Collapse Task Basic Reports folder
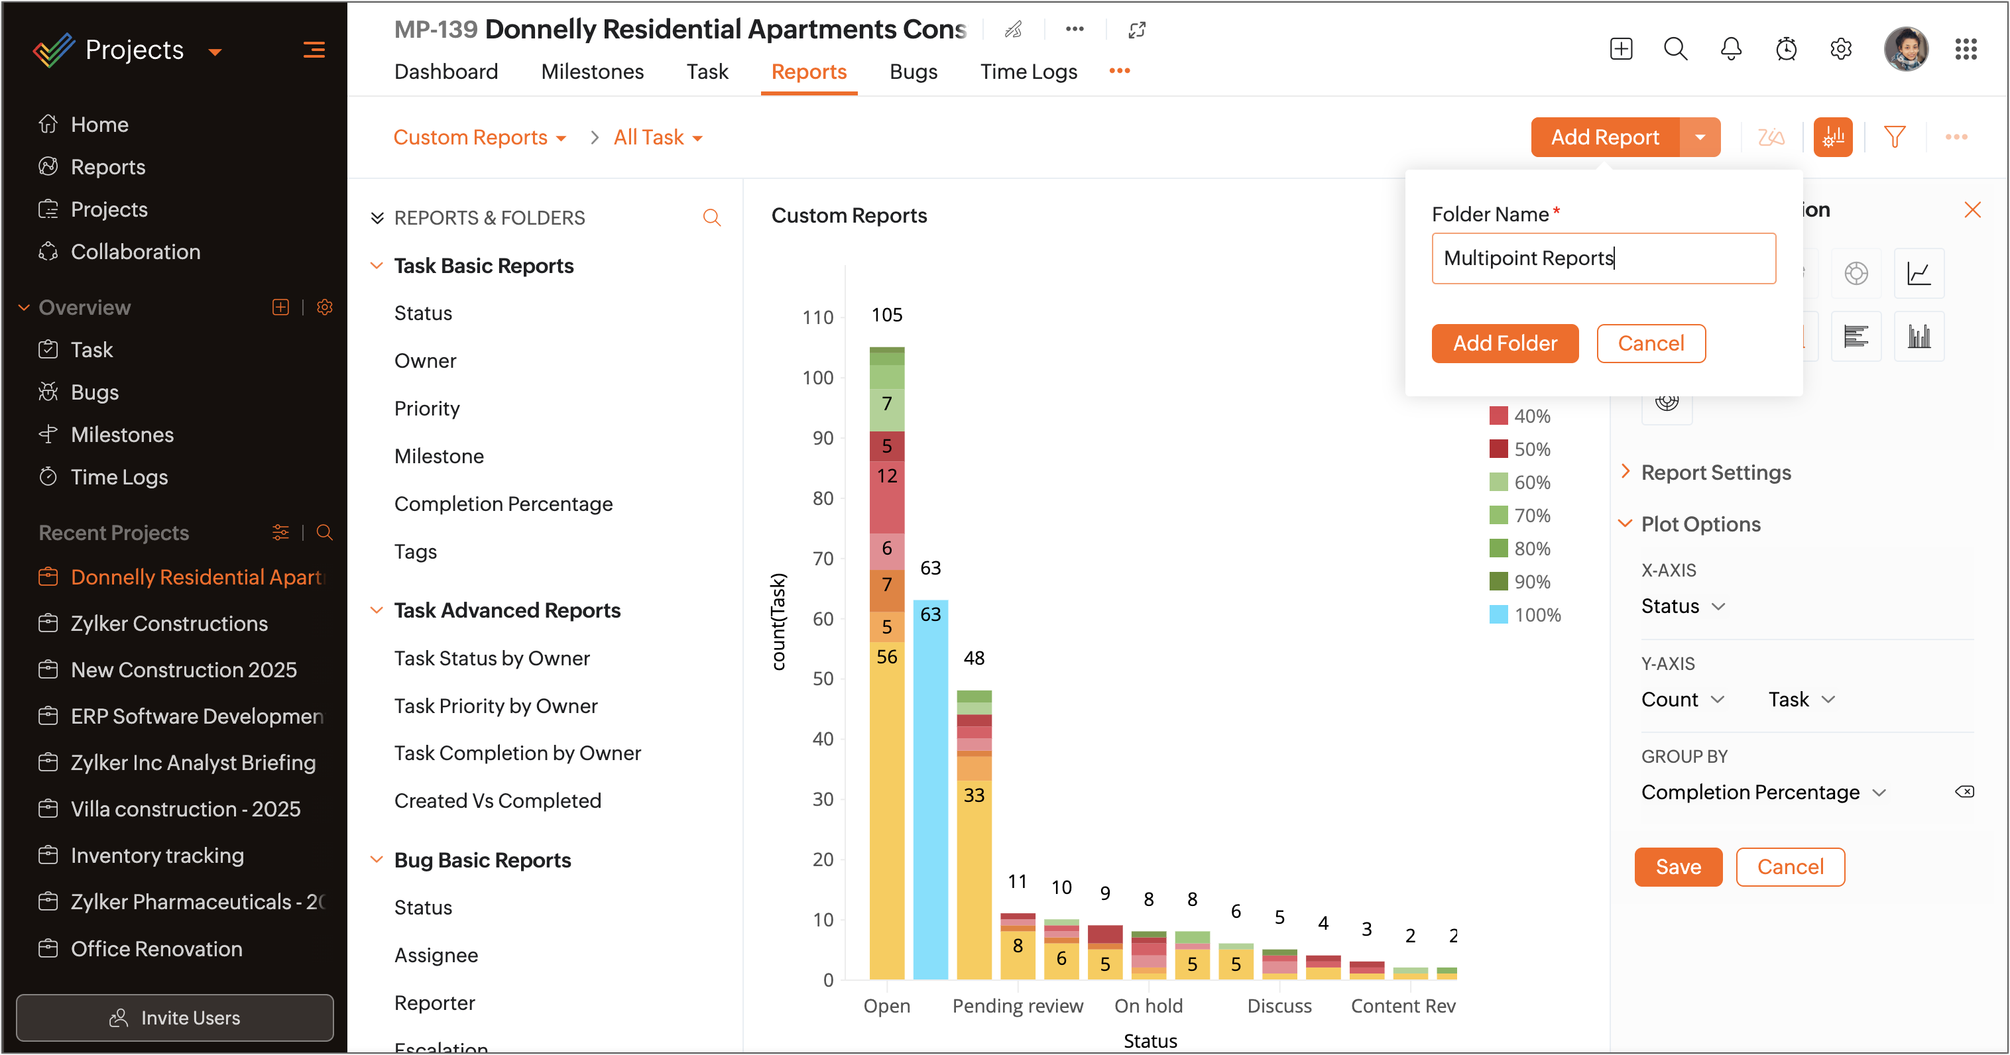The width and height of the screenshot is (2010, 1055). click(x=377, y=266)
